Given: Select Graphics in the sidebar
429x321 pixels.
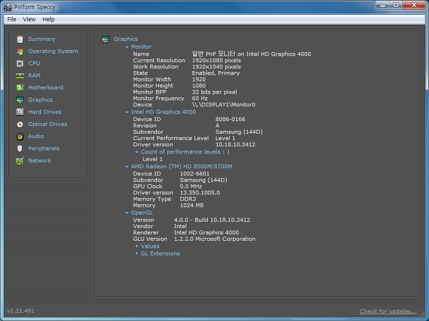Looking at the screenshot, I should [40, 100].
